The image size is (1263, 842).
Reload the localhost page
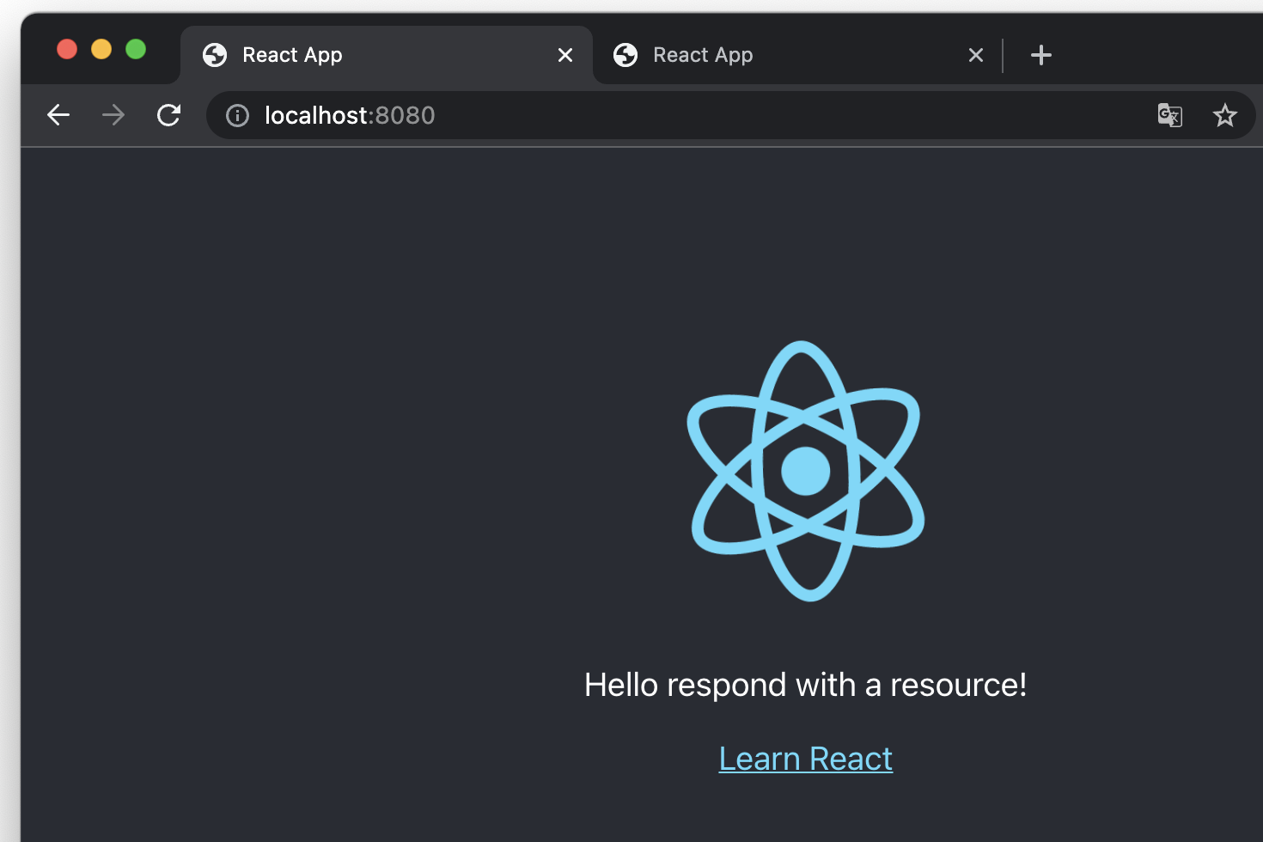[168, 115]
